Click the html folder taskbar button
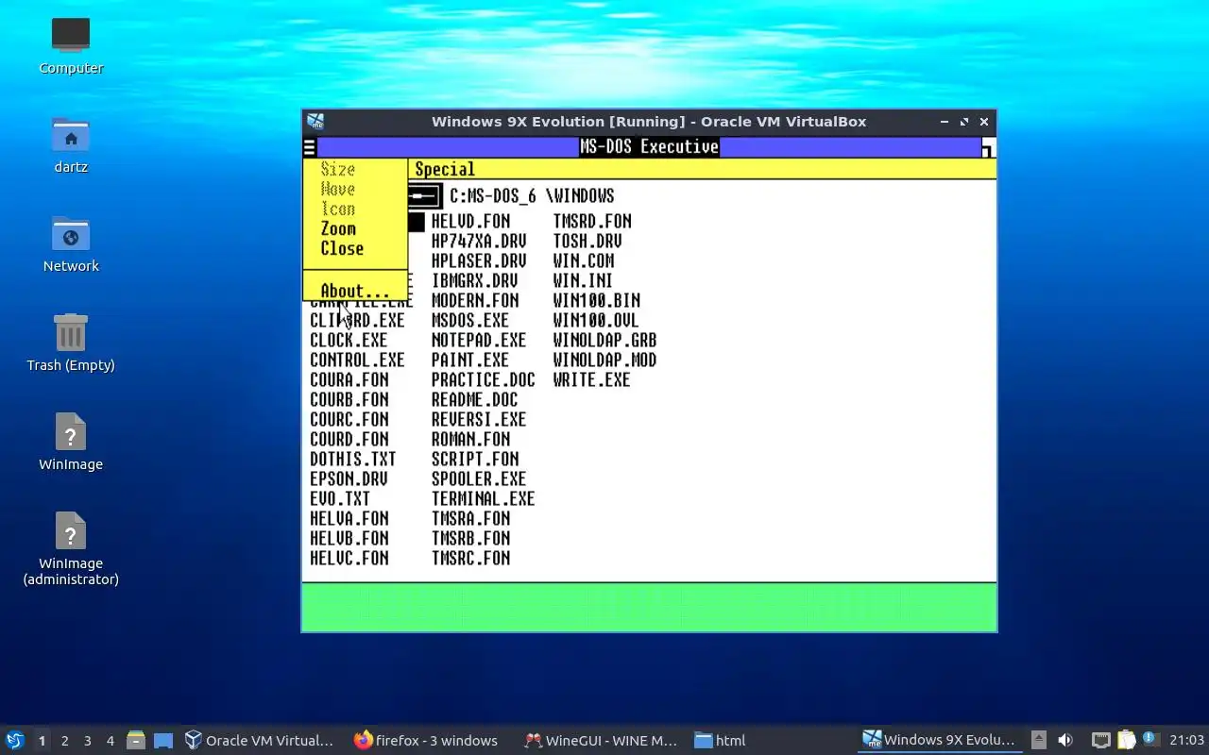This screenshot has width=1209, height=755. pyautogui.click(x=721, y=740)
